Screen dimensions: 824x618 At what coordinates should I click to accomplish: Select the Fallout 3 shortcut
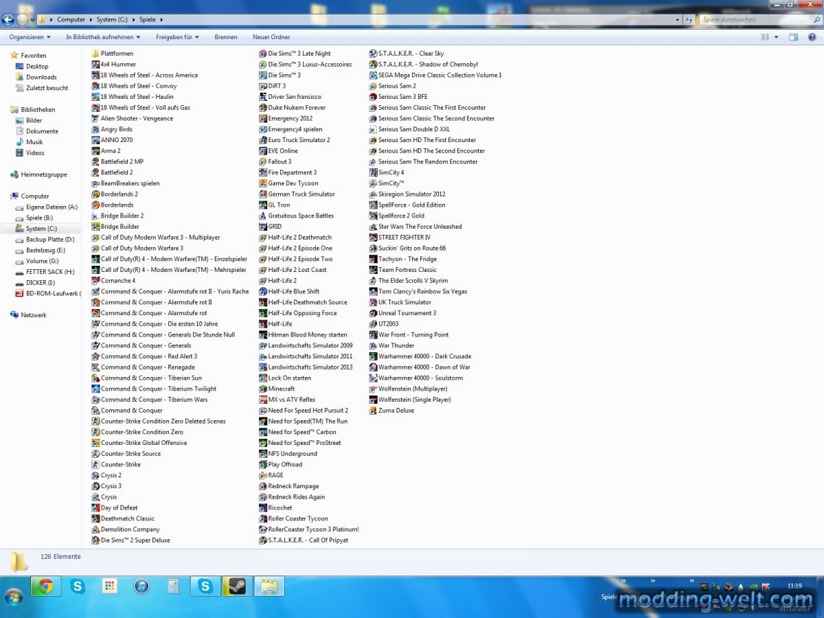click(x=279, y=162)
